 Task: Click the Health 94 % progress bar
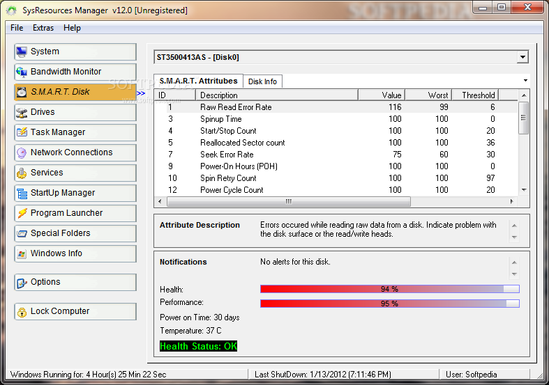click(x=390, y=289)
